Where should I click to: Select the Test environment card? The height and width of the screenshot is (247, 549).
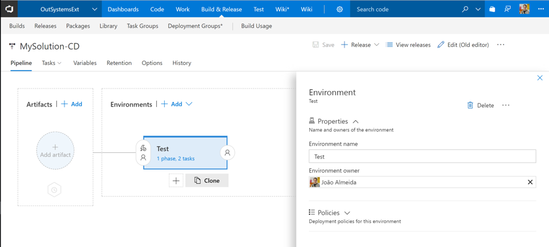pyautogui.click(x=185, y=152)
